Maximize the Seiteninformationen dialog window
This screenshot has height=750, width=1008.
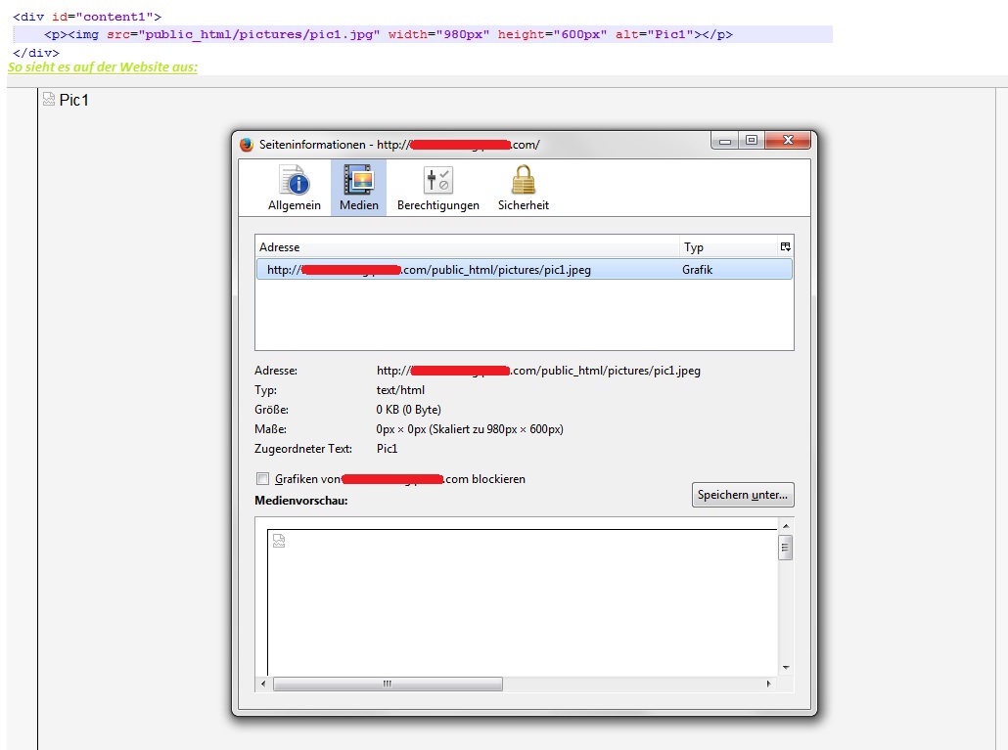(751, 142)
